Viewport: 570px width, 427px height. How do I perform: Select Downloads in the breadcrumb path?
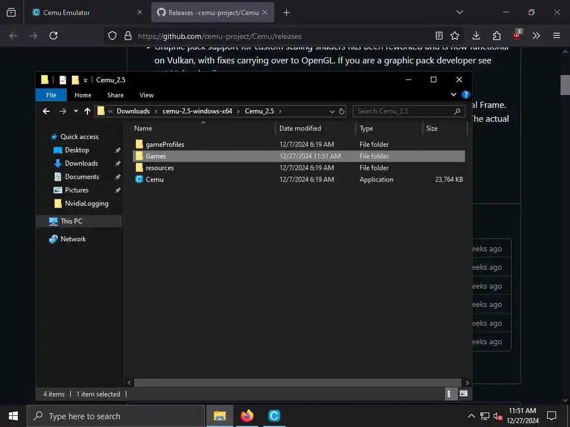tap(133, 111)
